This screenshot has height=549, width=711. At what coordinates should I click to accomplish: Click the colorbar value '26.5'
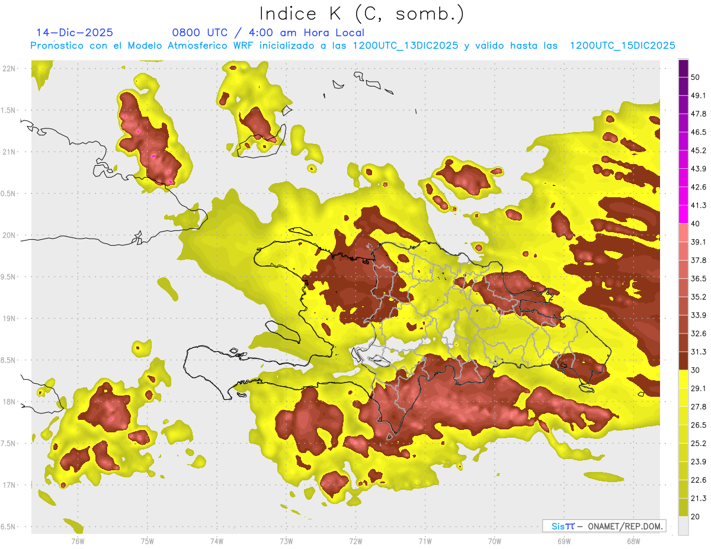(x=699, y=425)
